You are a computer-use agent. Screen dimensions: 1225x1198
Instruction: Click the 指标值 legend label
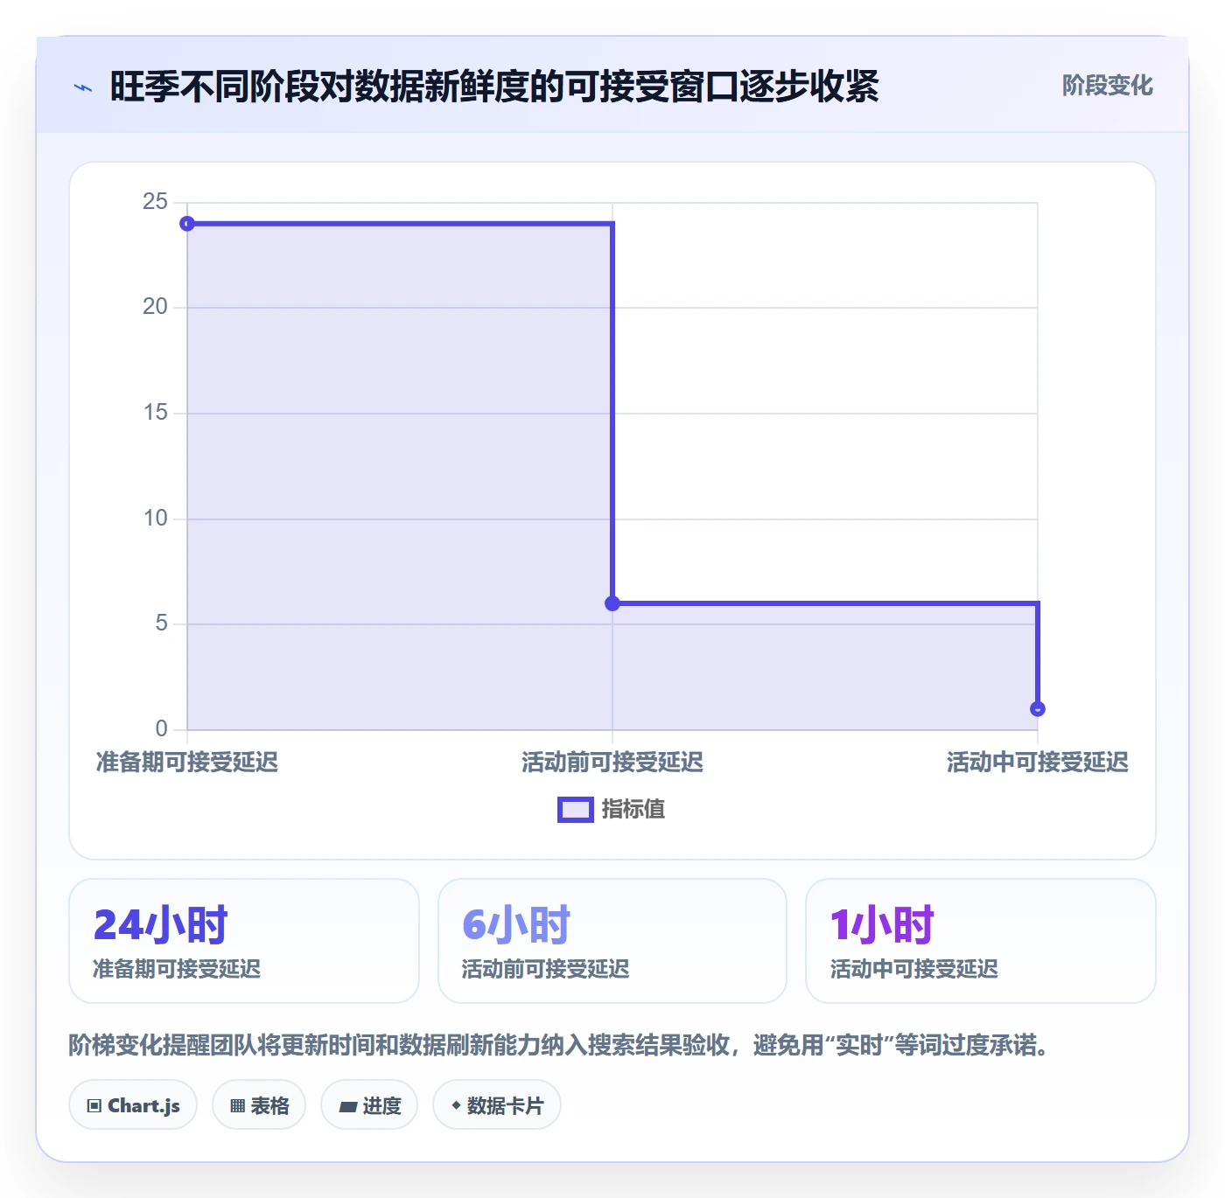[x=633, y=810]
